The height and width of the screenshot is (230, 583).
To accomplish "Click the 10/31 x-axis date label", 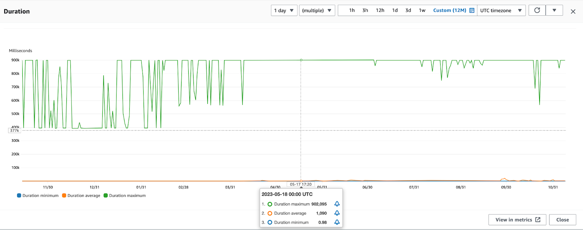I will tap(553, 187).
